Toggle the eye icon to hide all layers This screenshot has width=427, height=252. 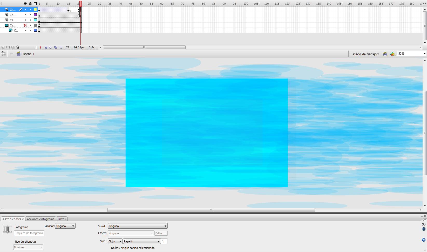pyautogui.click(x=25, y=4)
